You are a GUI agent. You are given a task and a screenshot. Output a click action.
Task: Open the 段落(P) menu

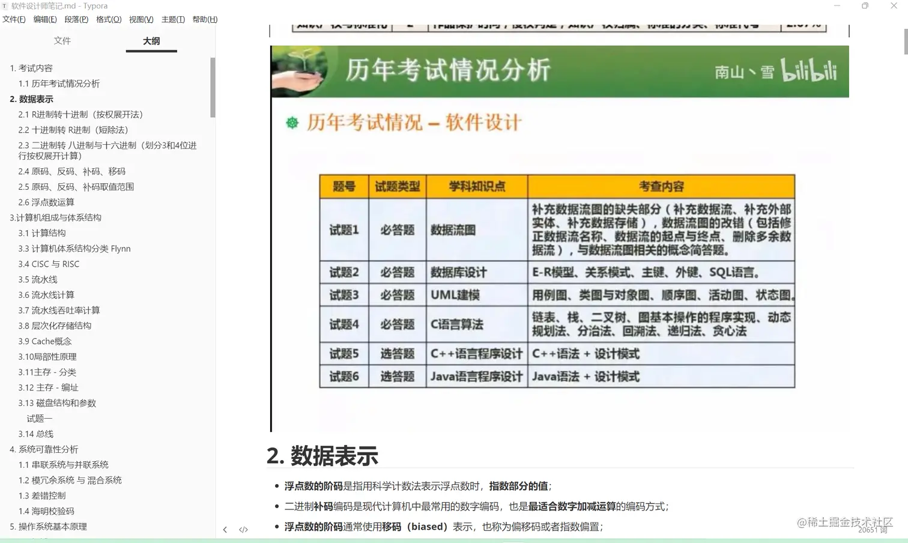[76, 19]
